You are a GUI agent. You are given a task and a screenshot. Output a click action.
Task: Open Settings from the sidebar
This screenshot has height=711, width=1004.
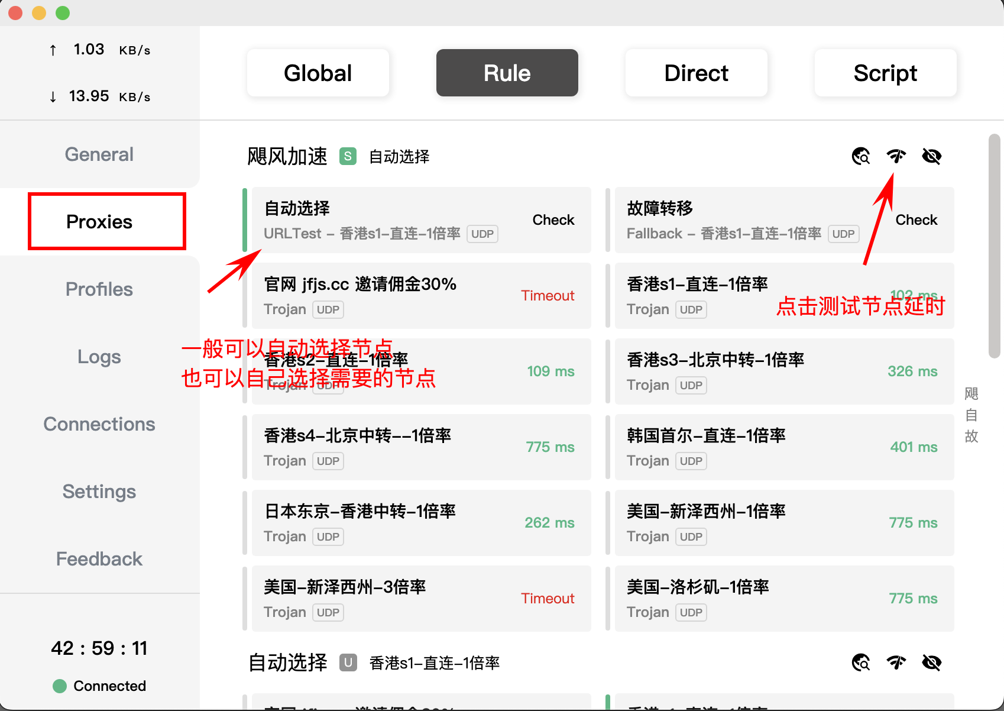99,492
